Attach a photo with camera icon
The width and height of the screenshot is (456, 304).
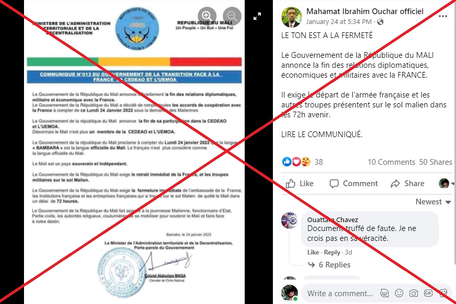click(414, 293)
